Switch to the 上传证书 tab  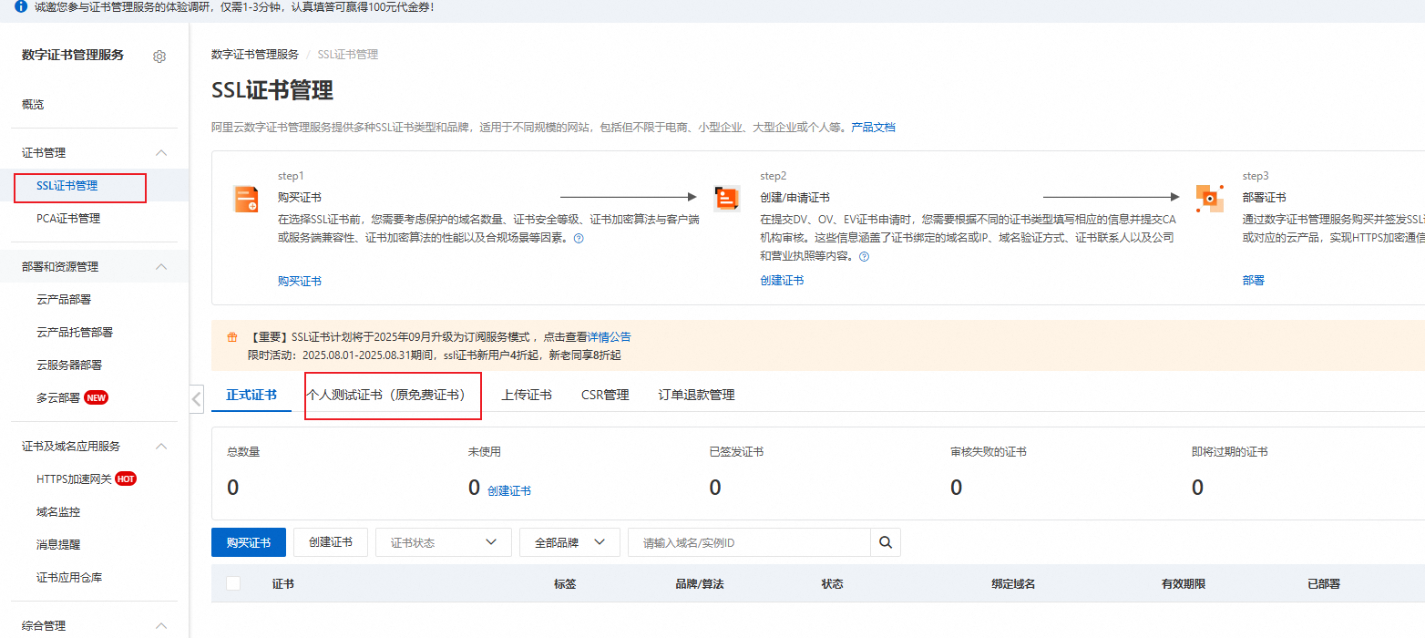[527, 395]
